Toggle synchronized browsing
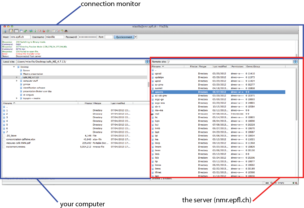The image size is (304, 208). pyautogui.click(x=62, y=31)
